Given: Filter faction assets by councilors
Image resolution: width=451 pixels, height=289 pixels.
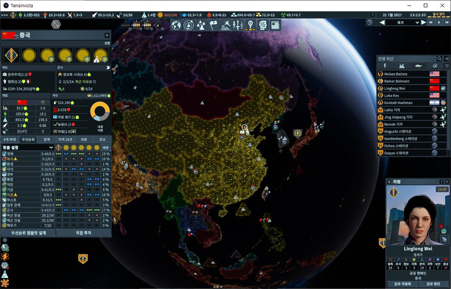Looking at the screenshot, I should (x=385, y=65).
